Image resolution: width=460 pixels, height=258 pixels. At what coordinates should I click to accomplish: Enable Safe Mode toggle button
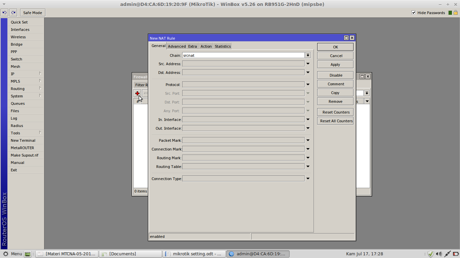[x=33, y=13]
